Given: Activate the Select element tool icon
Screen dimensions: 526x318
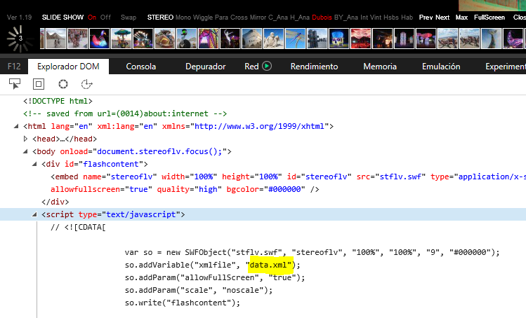Looking at the screenshot, I should coord(15,84).
